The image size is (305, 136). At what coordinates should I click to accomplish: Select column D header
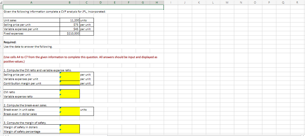tap(101, 3)
